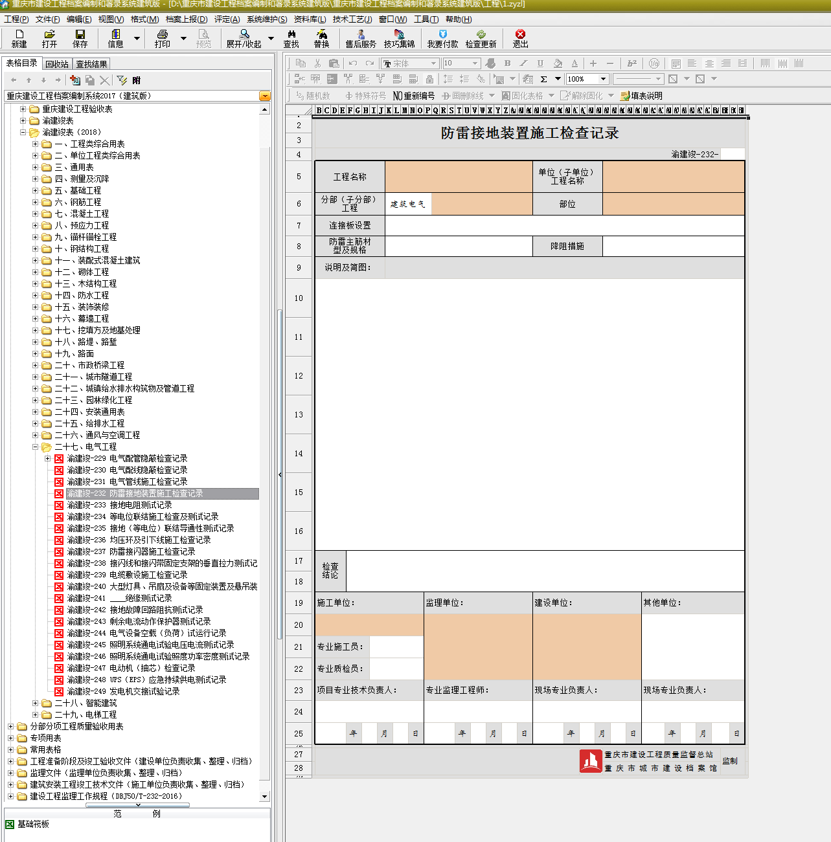Select 渝建竣-233 接地电阻测试记录
Image resolution: width=831 pixels, height=842 pixels.
(119, 505)
